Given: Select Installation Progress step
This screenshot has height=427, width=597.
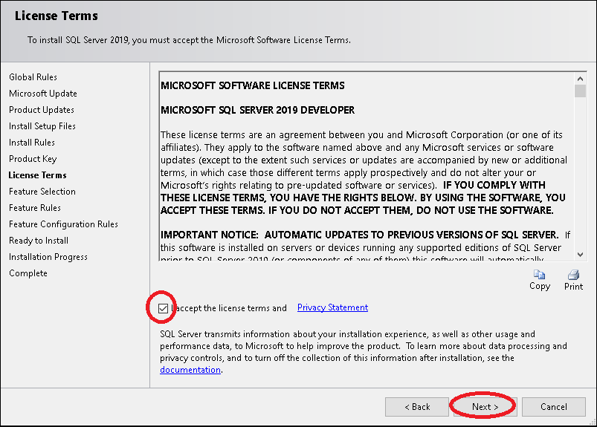Looking at the screenshot, I should coord(48,257).
